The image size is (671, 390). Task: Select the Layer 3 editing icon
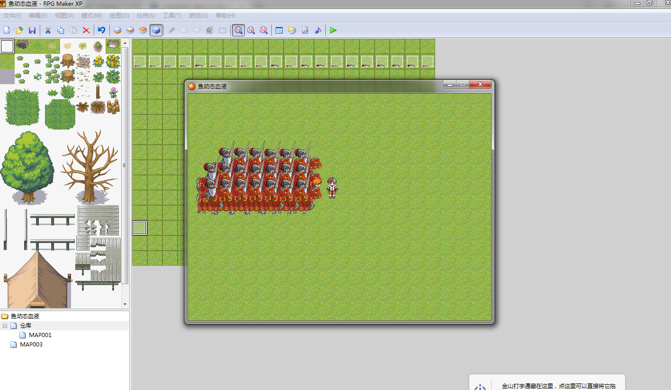(x=143, y=30)
